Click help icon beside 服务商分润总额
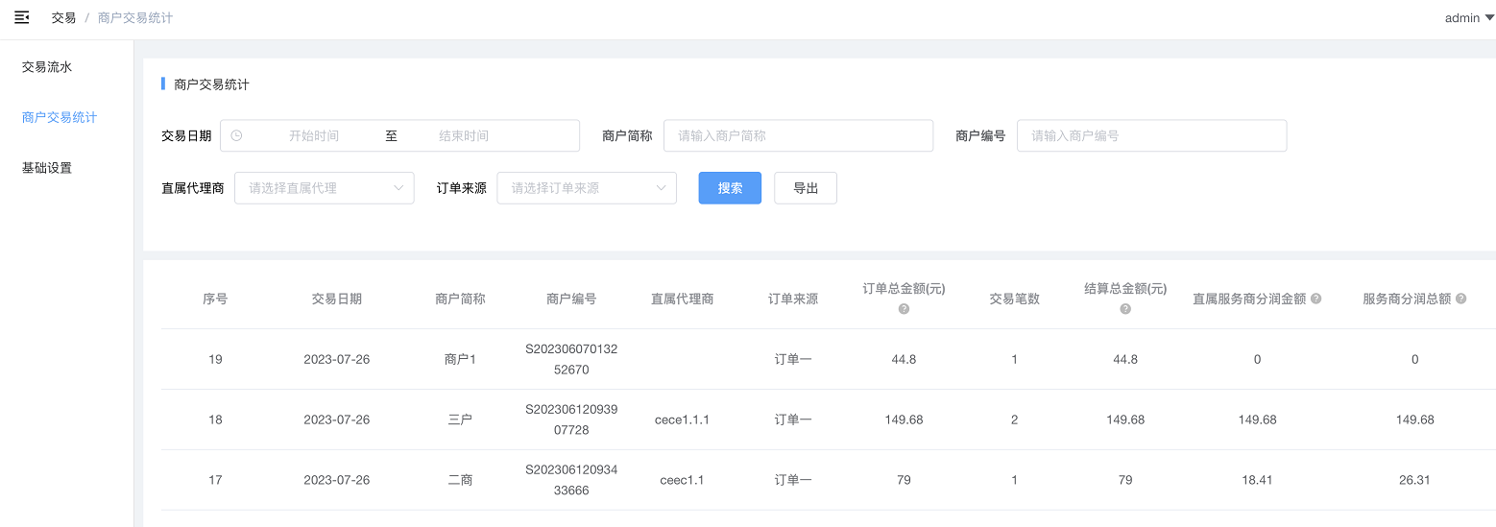Screen dimensions: 1496x527 coord(1460,299)
